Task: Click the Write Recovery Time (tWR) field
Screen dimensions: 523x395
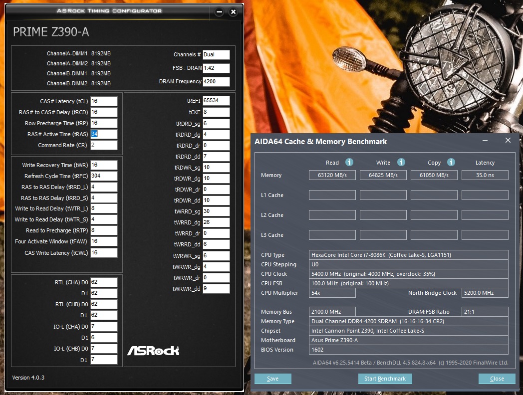Action: (x=104, y=165)
